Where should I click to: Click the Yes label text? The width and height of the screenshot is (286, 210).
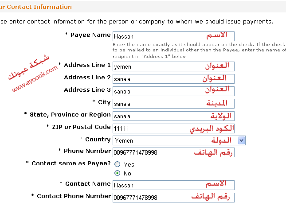pyautogui.click(x=129, y=165)
